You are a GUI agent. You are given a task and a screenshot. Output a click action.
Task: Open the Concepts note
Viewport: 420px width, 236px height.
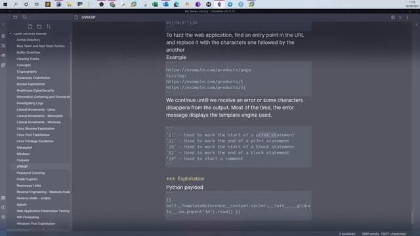[24, 66]
